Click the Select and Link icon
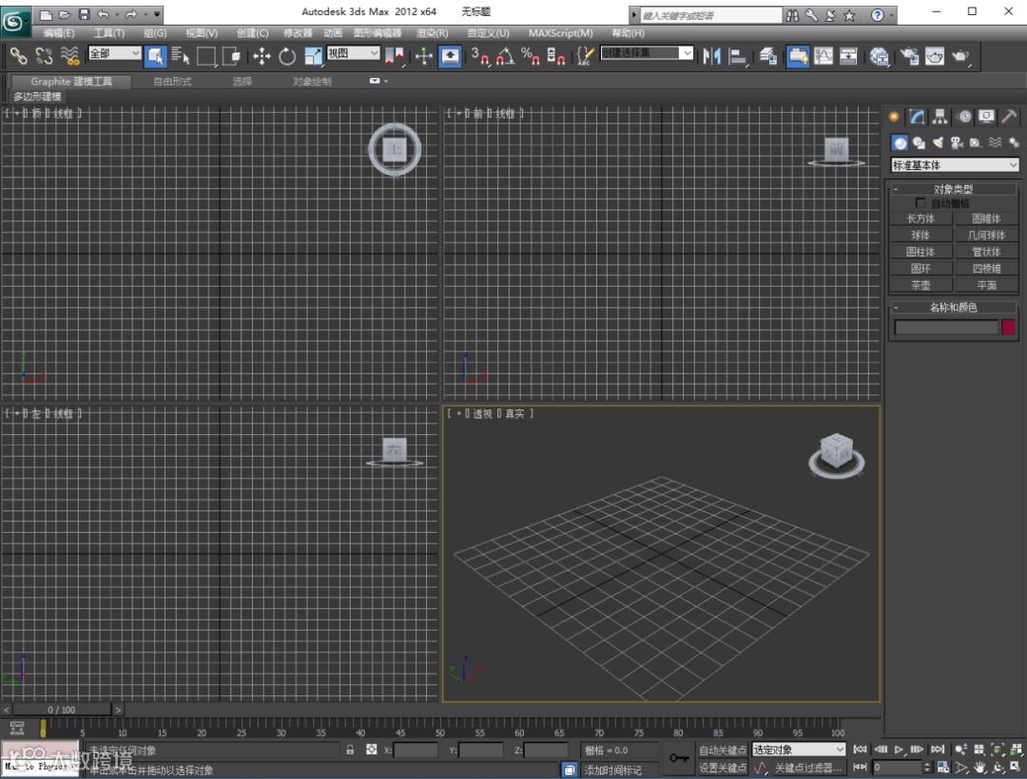The image size is (1027, 779). 18,56
